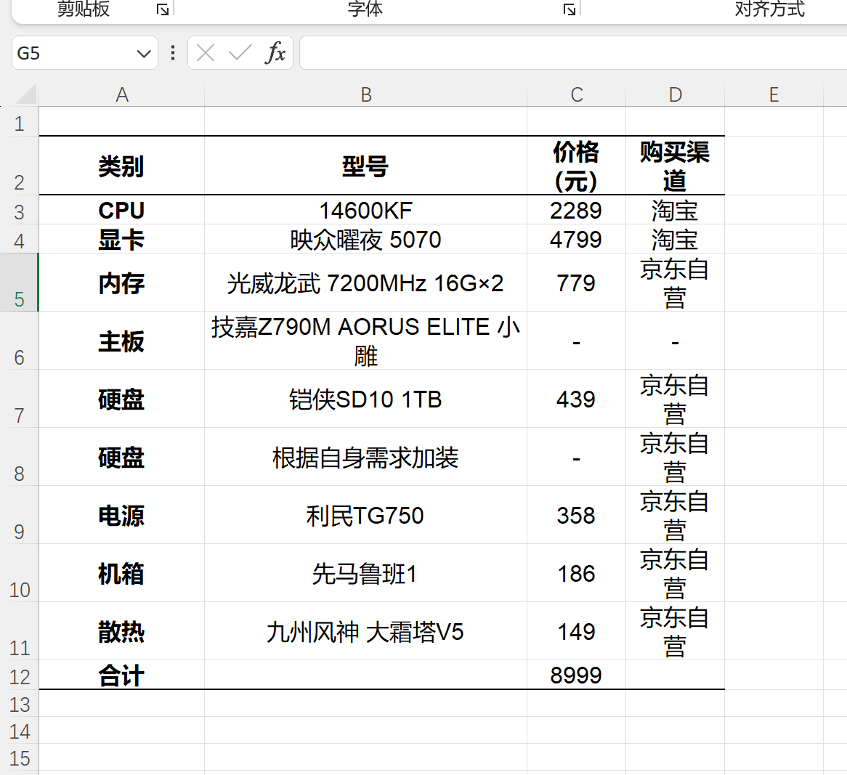Select the 先马鲁班1 cell

point(365,572)
